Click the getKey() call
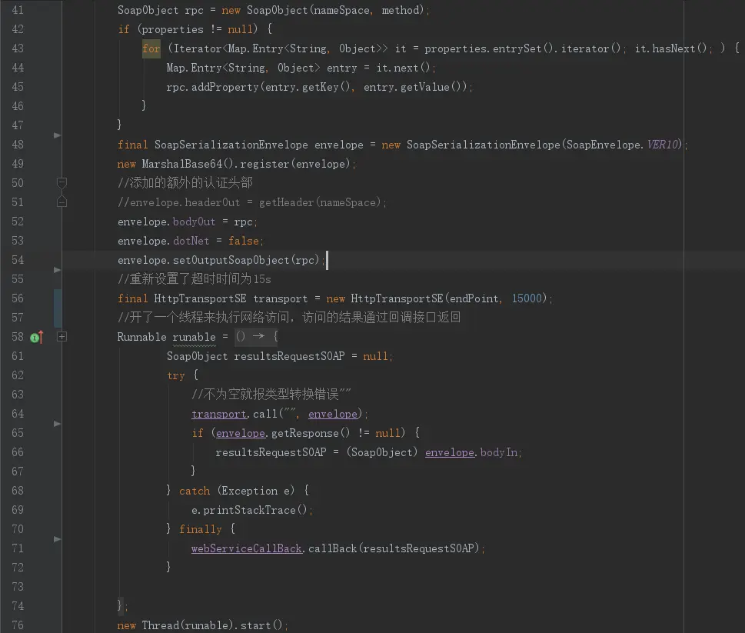 [326, 87]
